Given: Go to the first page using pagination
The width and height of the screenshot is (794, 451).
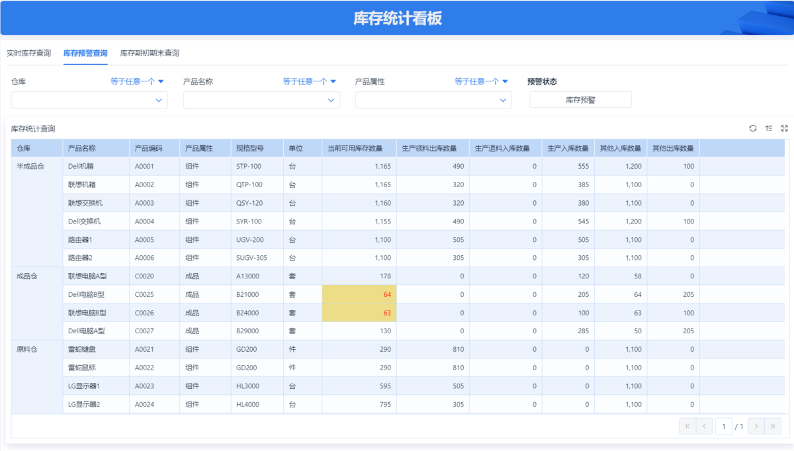Looking at the screenshot, I should 688,426.
